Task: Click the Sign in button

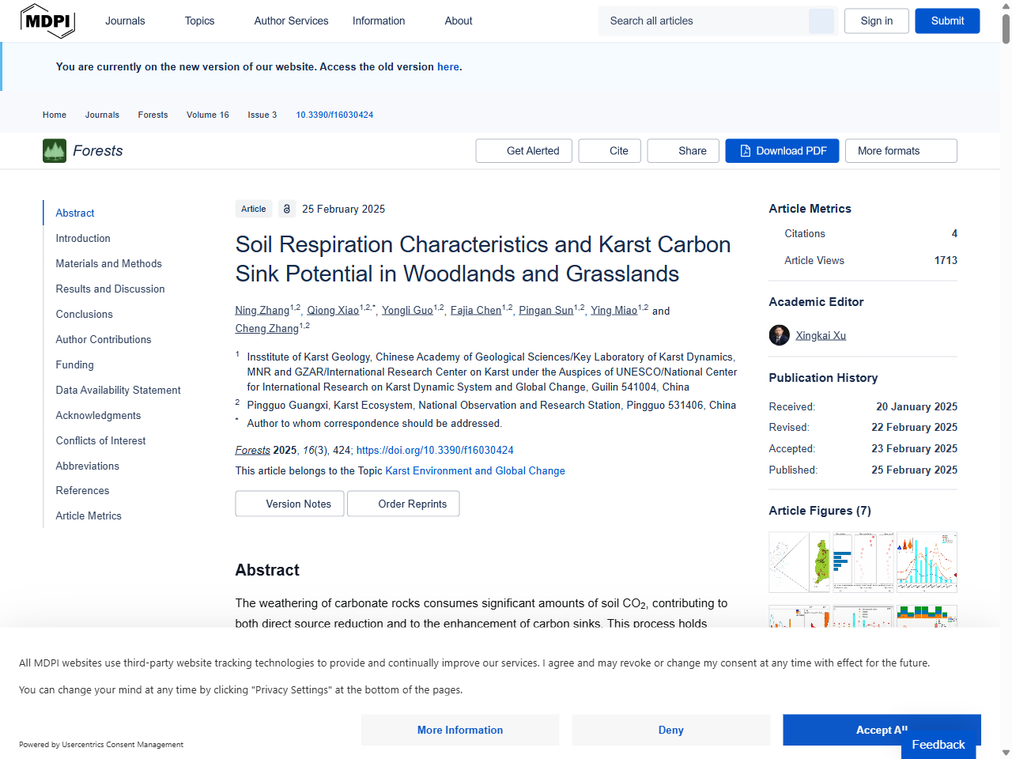Action: pyautogui.click(x=876, y=21)
